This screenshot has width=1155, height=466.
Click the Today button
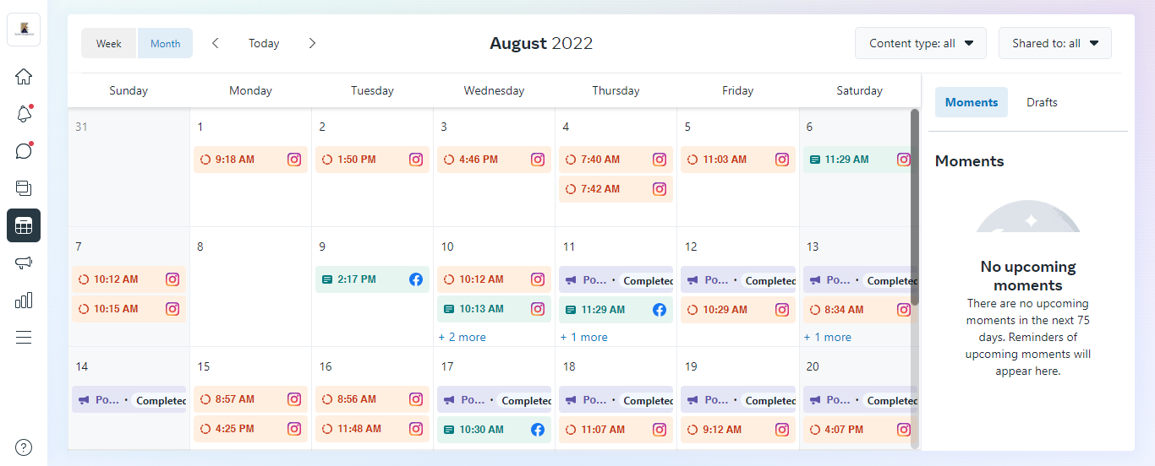264,43
